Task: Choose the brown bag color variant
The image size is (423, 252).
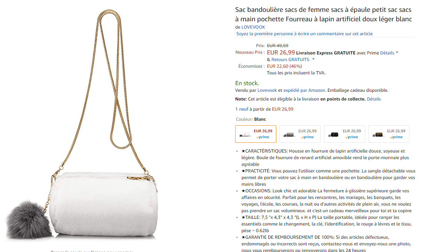Action: [x=389, y=134]
